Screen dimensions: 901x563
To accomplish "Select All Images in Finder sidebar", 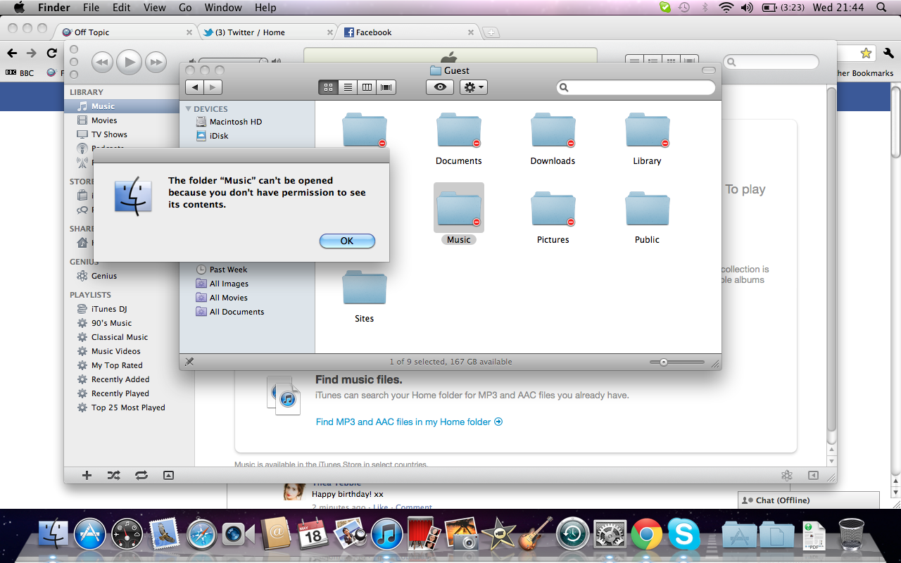I will point(222,284).
